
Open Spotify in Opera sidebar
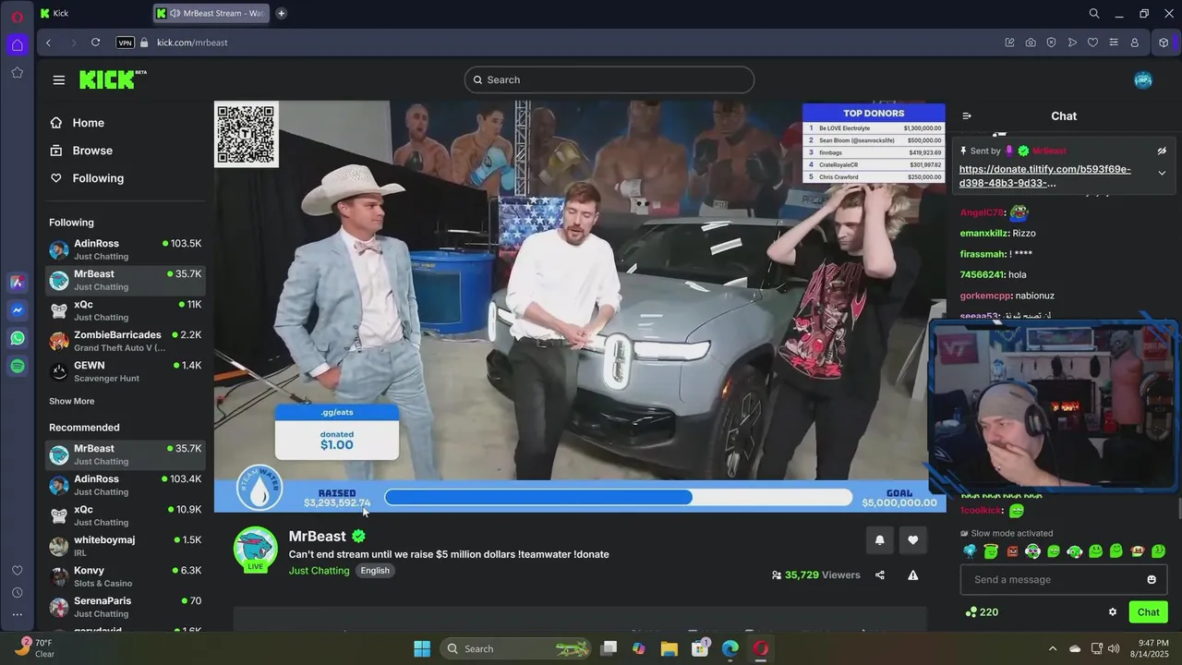point(18,367)
